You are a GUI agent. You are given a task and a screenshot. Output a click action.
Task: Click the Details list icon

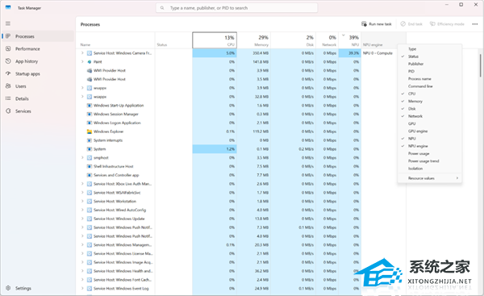(8, 98)
